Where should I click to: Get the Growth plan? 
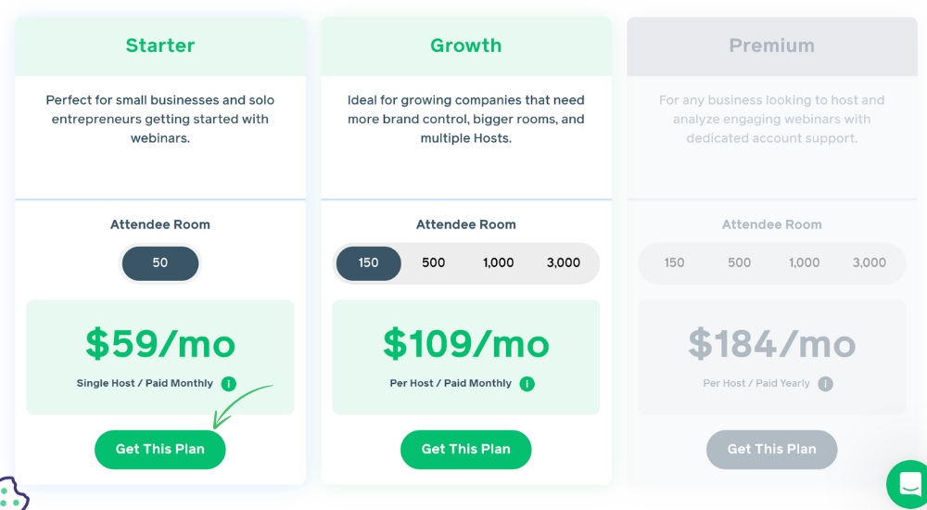tap(466, 450)
